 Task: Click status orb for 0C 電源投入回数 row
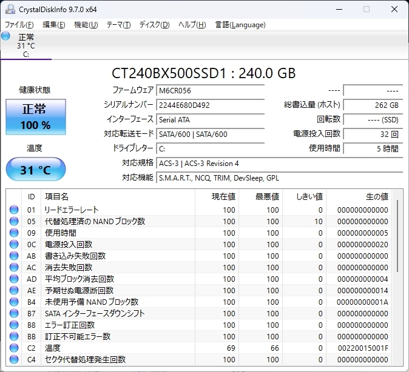[x=14, y=244]
